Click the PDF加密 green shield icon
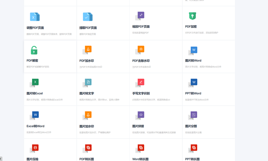 [192, 16]
